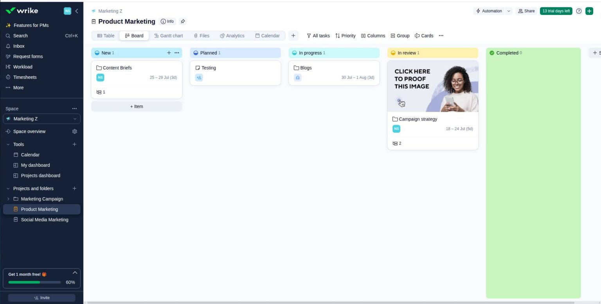Open the Campaign strategy image thumbnail
The image size is (601, 304).
(432, 86)
